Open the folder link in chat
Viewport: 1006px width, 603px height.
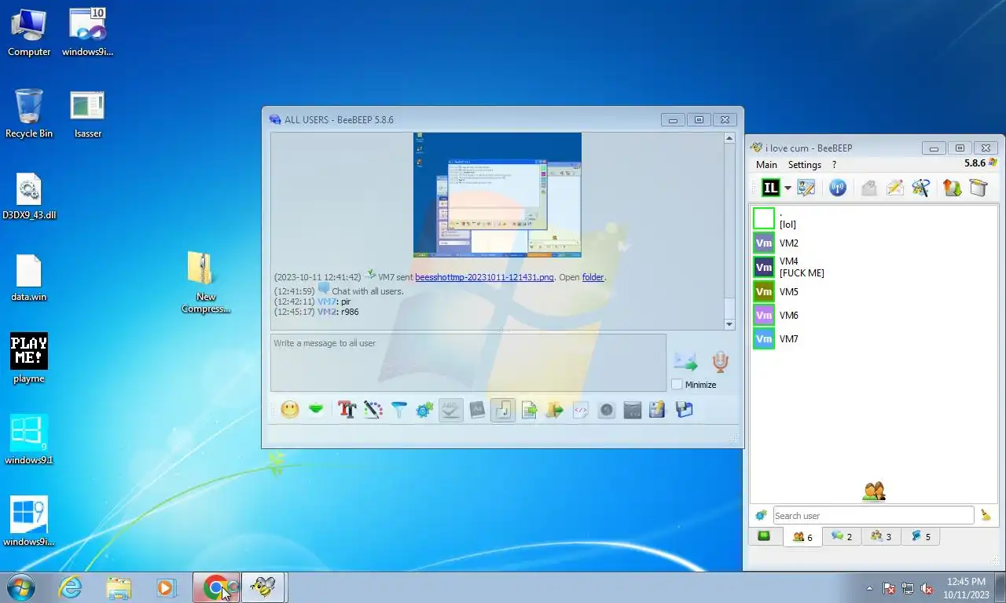coord(593,277)
